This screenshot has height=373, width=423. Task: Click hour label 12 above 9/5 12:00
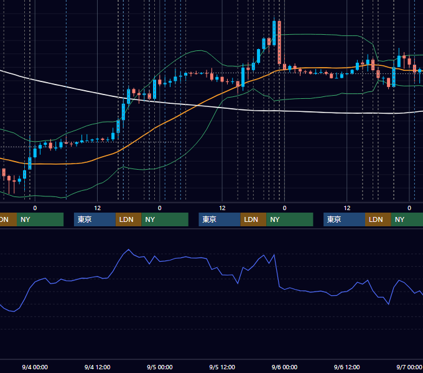pos(222,208)
